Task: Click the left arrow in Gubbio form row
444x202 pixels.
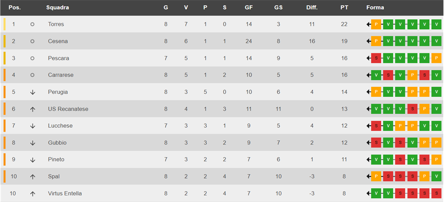Action: point(368,143)
